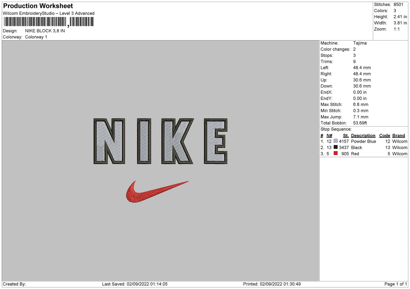Click the Zoom value '1:1'
Screen dimensions: 410x289
pyautogui.click(x=397, y=29)
